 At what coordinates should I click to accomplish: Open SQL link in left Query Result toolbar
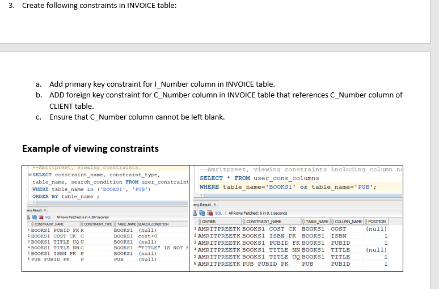48,217
